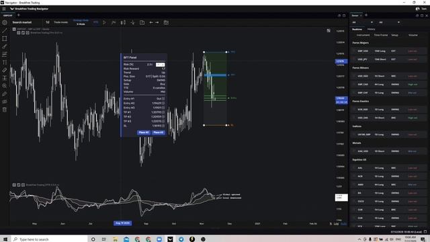This screenshot has height=242, width=430.
Task: Click the candlestick chart-type icon
Action: (x=123, y=22)
